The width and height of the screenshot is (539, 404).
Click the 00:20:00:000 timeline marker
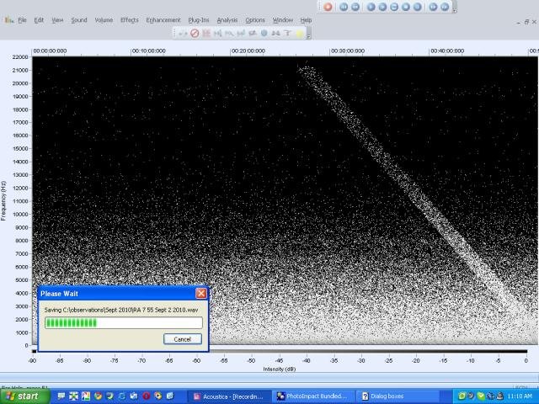pyautogui.click(x=248, y=50)
